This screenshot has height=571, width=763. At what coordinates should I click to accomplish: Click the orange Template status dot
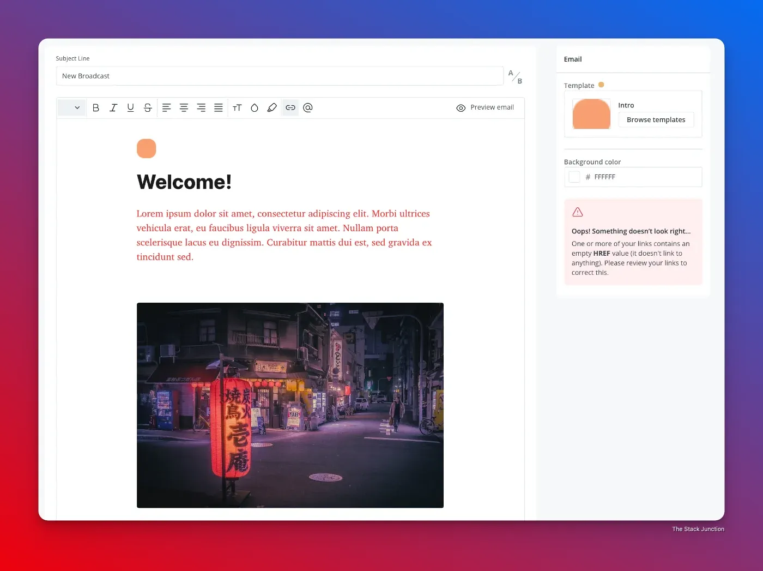pos(601,85)
